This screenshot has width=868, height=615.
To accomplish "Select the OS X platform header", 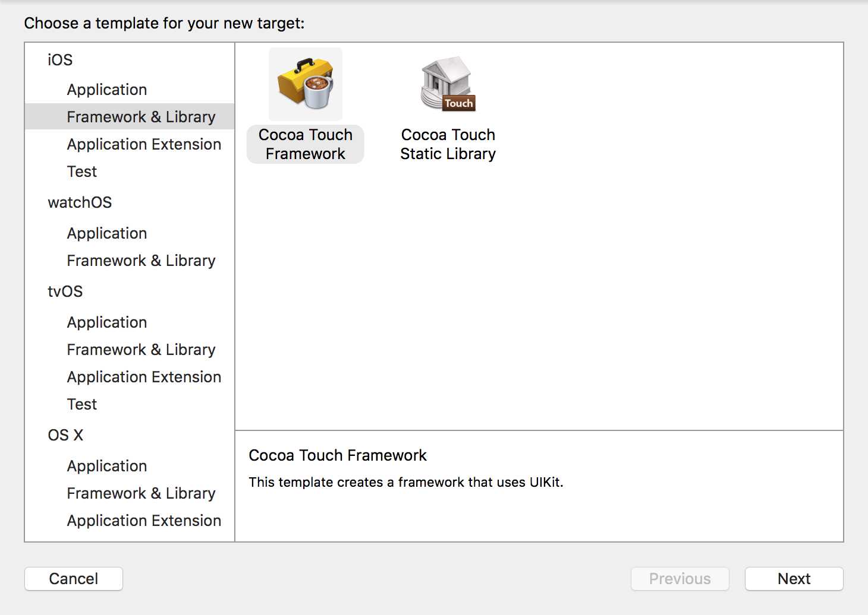I will point(65,435).
